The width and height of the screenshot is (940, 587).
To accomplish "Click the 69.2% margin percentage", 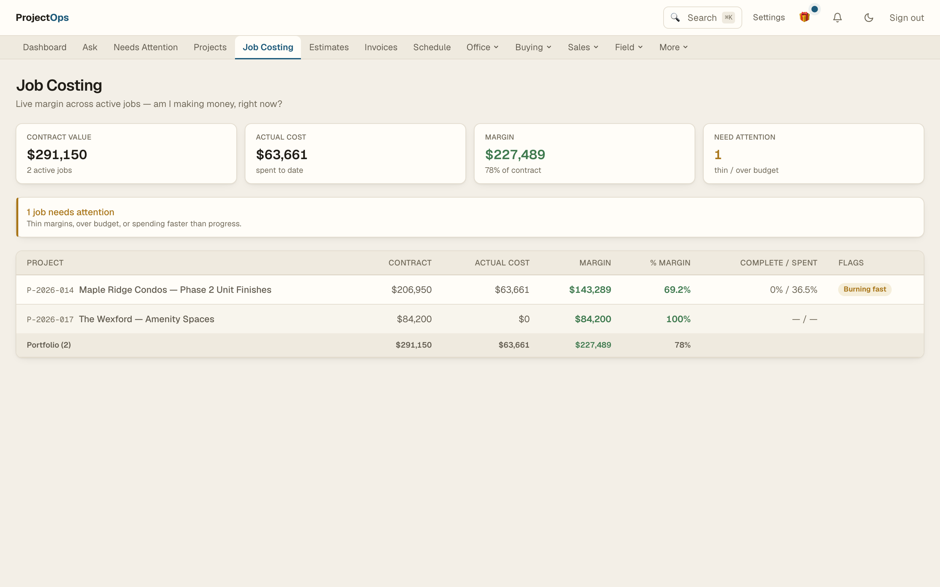I will click(677, 290).
